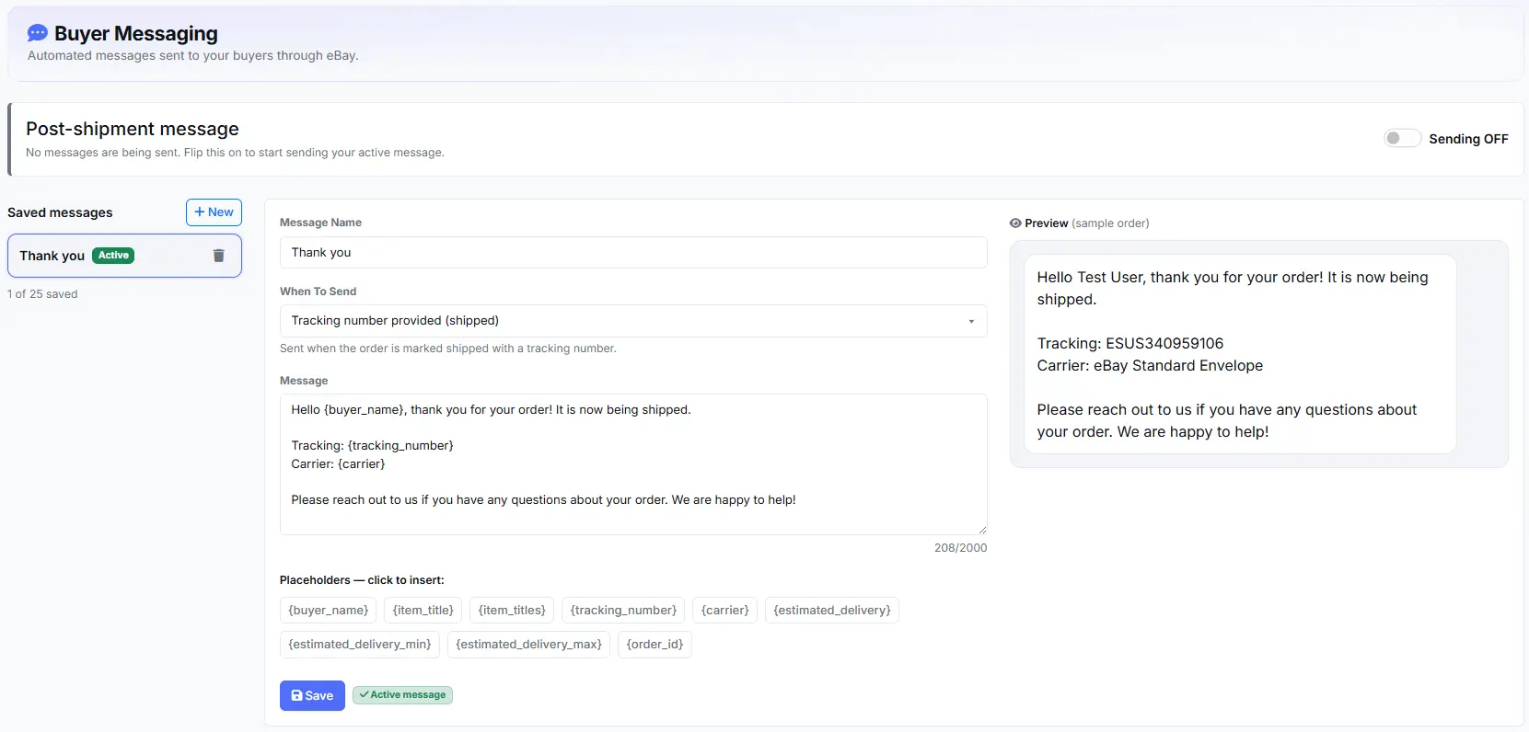Click the Buyer Messaging chat bubble icon
The image size is (1529, 732).
tap(38, 33)
